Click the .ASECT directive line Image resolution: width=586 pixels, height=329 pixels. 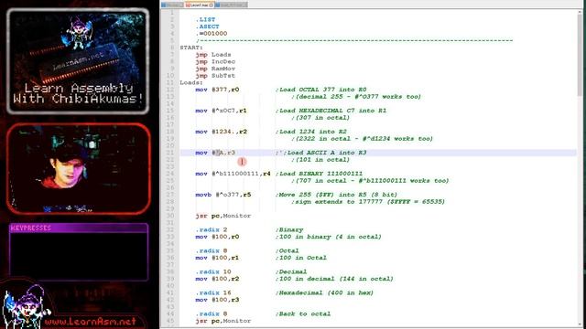208,27
